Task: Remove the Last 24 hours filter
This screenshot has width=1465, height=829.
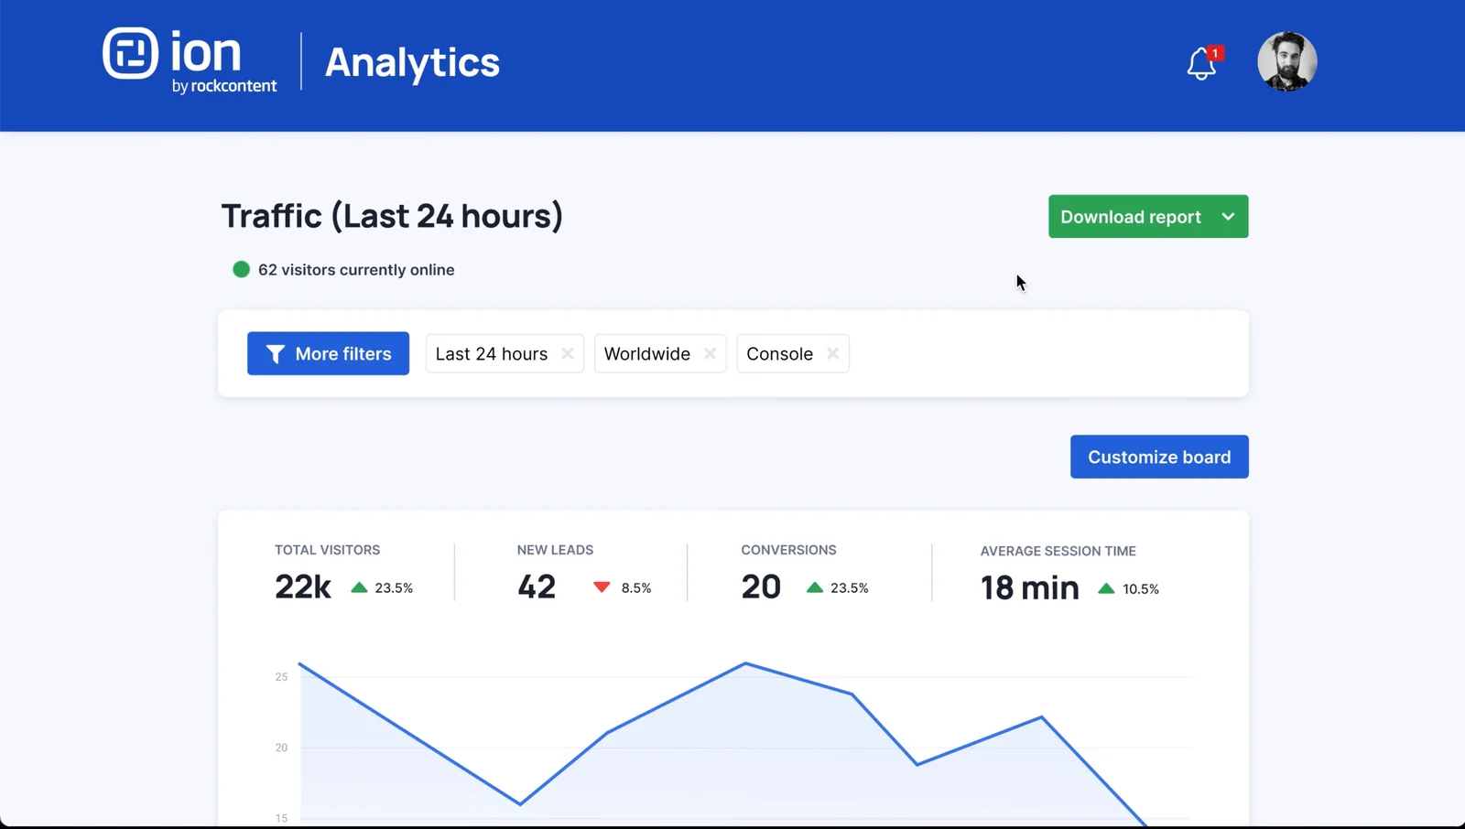Action: 568,353
